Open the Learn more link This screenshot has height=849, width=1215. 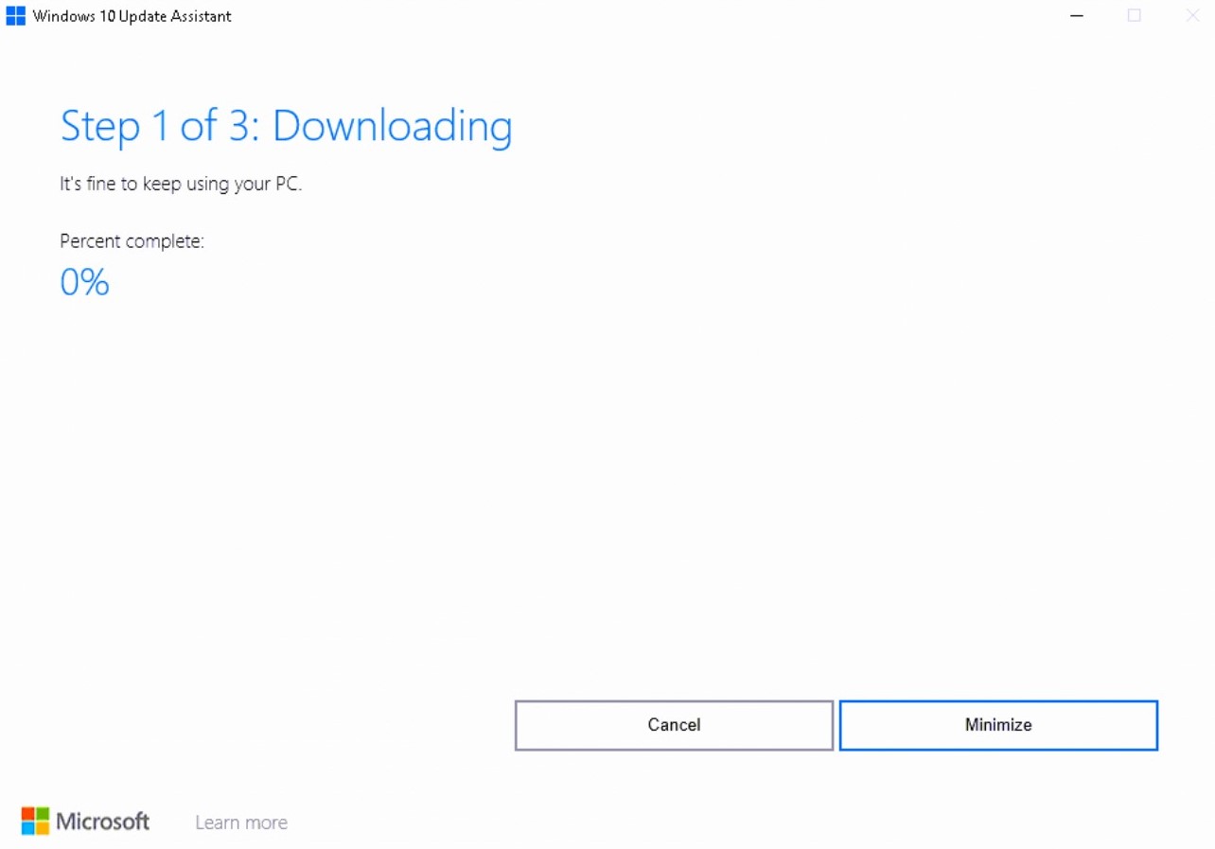(x=241, y=822)
